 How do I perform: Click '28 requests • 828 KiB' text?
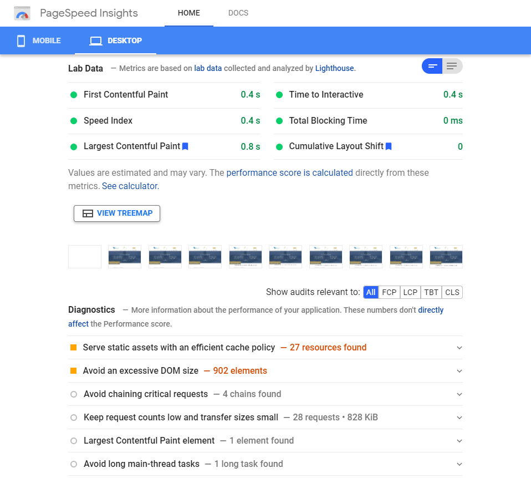335,418
